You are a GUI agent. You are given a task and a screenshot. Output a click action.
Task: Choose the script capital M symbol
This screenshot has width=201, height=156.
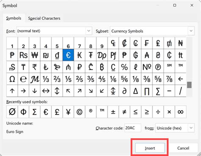tap(35, 79)
